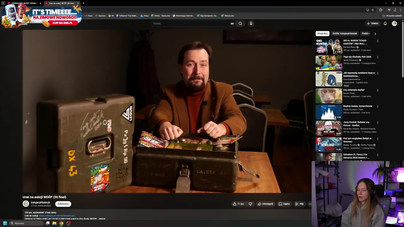Open the allegro.pl auction link in description
This screenshot has width=404, height=227.
coord(57,216)
